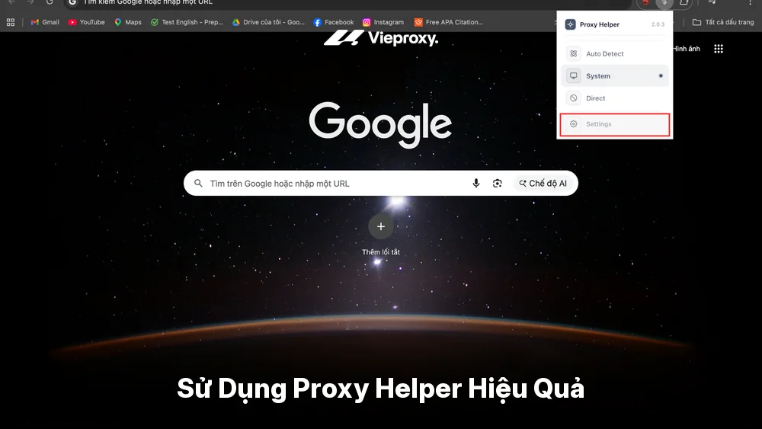The width and height of the screenshot is (762, 429).
Task: Click the Free APA Citation icon
Action: coord(418,22)
